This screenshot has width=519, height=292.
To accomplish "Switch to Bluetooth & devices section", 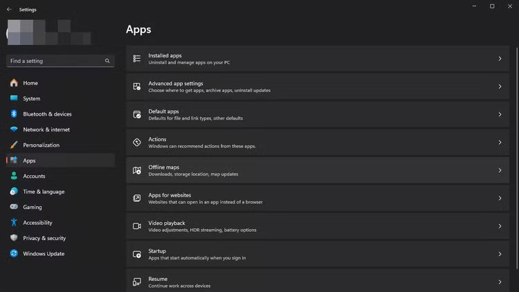I will pyautogui.click(x=47, y=114).
